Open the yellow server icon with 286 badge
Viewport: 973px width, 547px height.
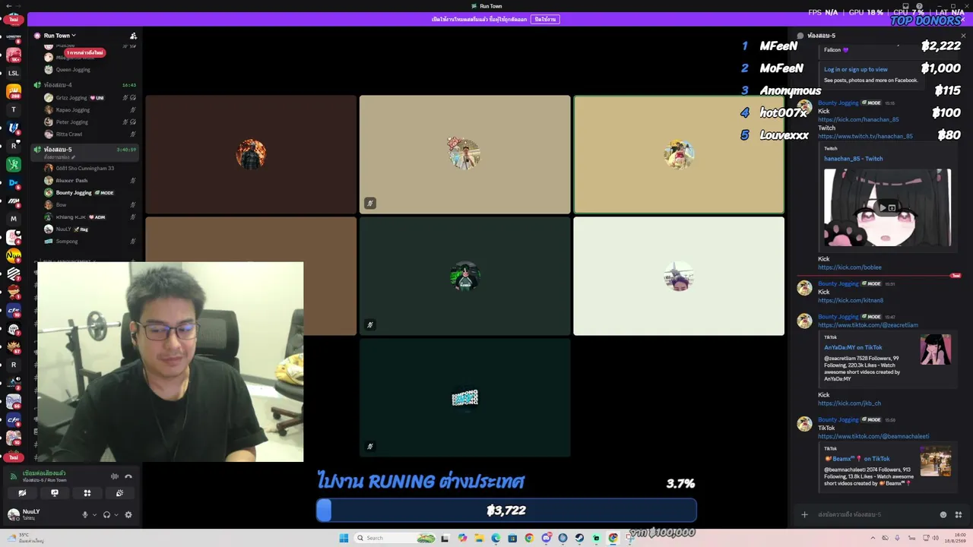tap(14, 91)
